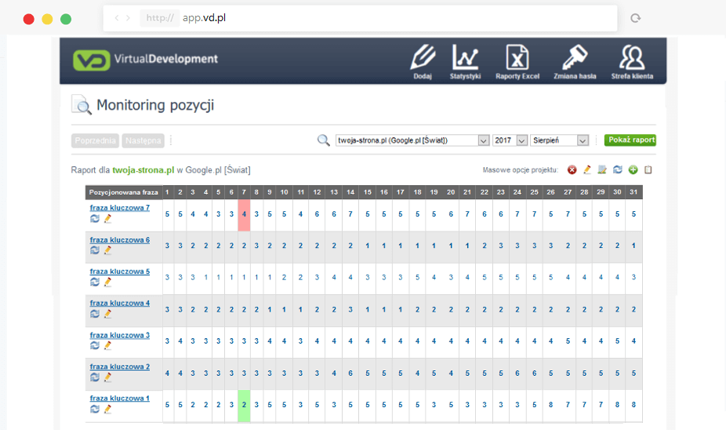This screenshot has height=430, width=726.
Task: Edit fraza kluczowa 3 with pencil icon
Action: [107, 345]
